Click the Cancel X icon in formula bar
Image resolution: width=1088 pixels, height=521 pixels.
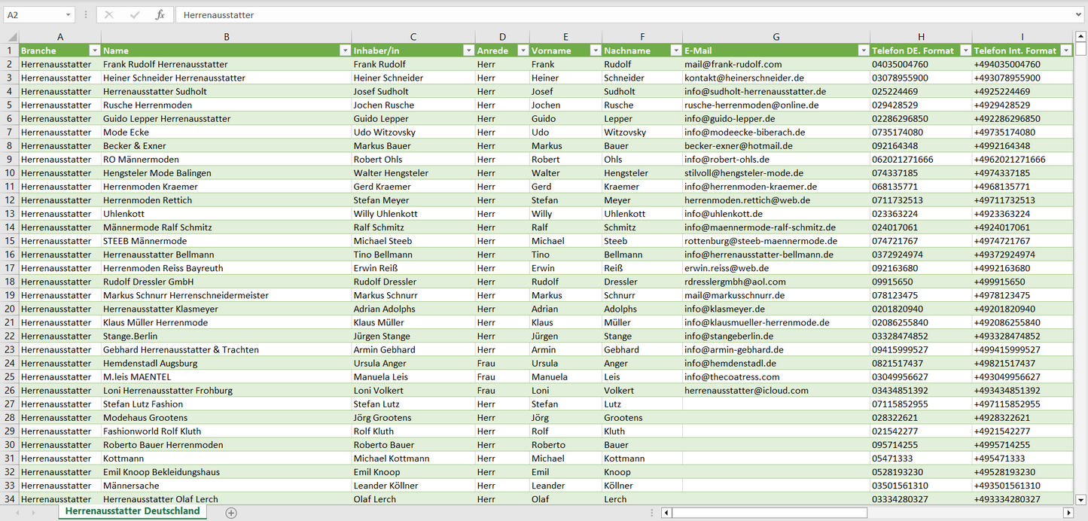point(109,15)
